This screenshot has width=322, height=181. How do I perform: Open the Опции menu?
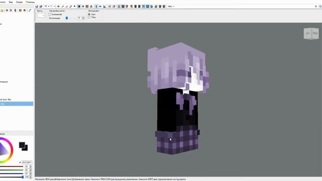click(19, 2)
